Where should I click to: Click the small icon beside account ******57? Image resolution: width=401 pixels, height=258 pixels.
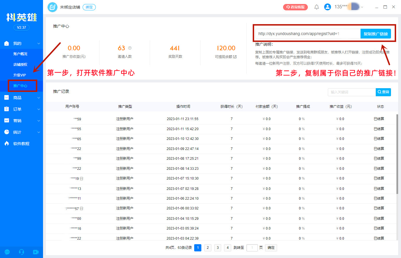click(x=81, y=209)
